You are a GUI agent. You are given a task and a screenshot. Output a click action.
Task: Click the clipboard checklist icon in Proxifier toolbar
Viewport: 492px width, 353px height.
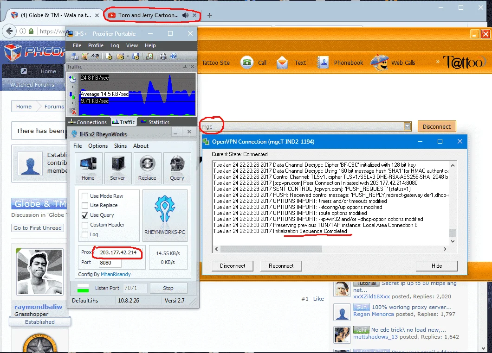click(x=149, y=57)
